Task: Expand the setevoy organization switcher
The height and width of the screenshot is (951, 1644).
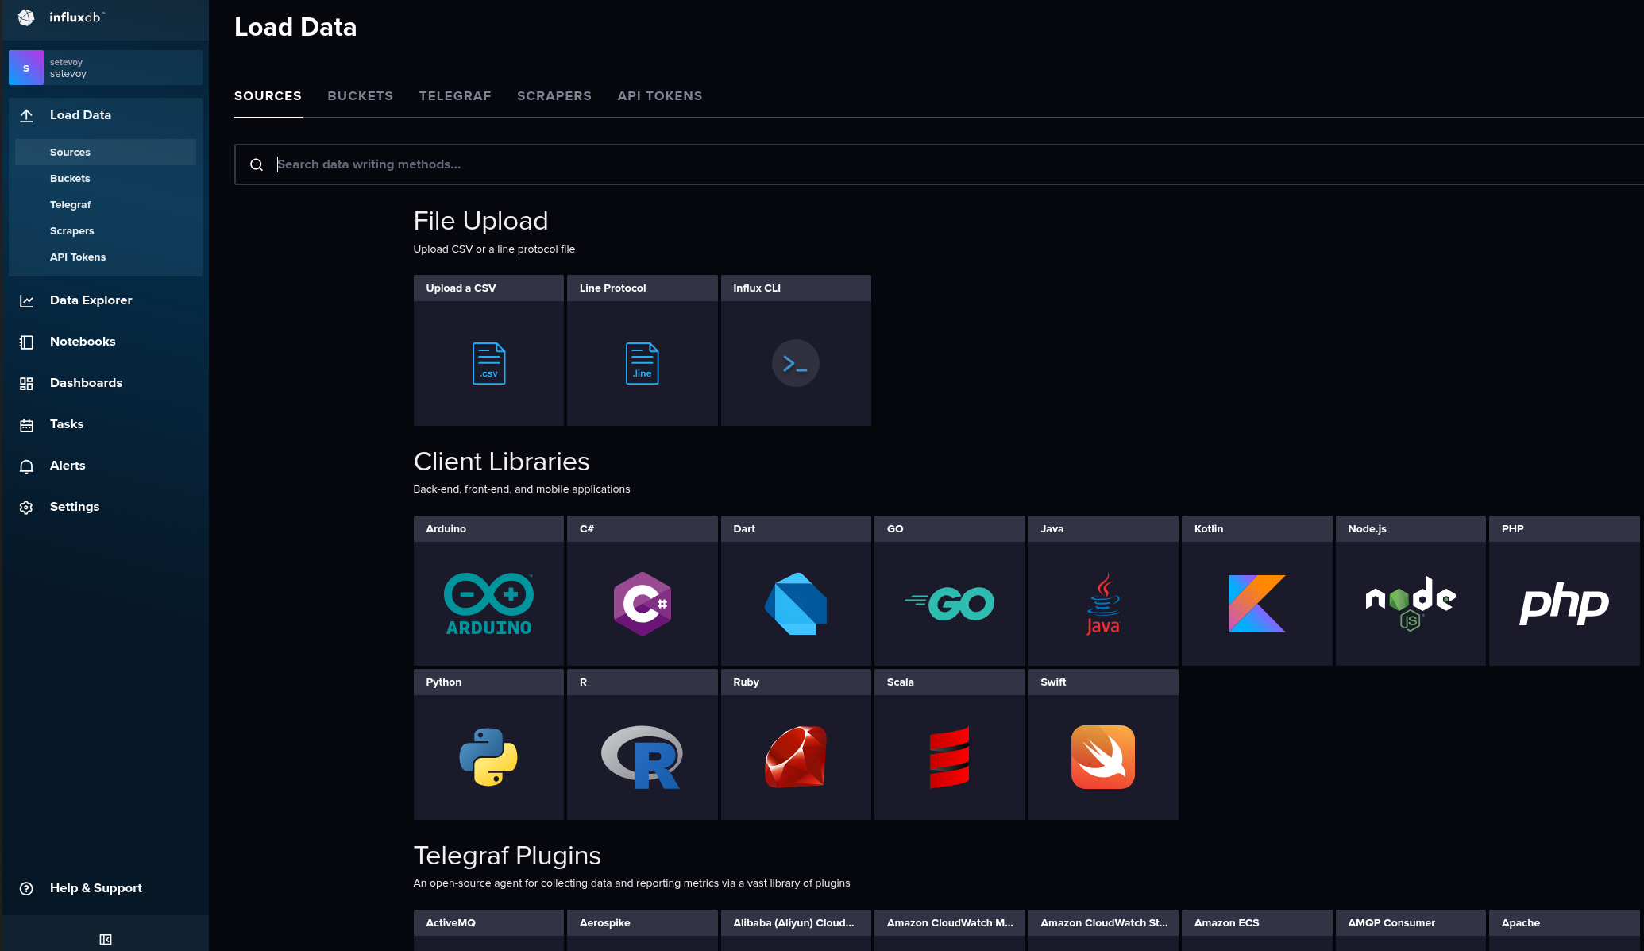Action: [x=106, y=68]
